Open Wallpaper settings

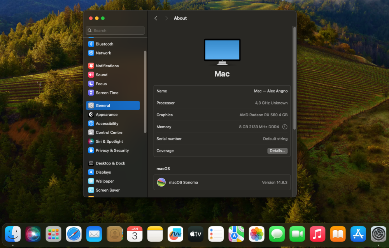[x=113, y=181]
